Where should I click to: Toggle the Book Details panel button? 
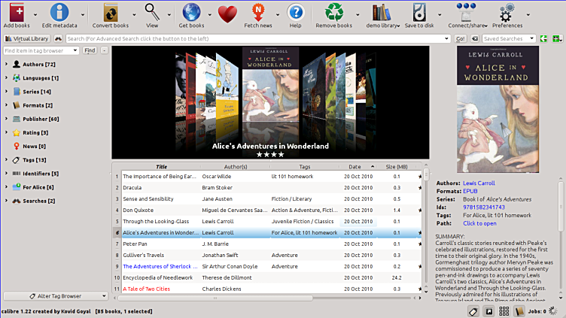tap(519, 310)
